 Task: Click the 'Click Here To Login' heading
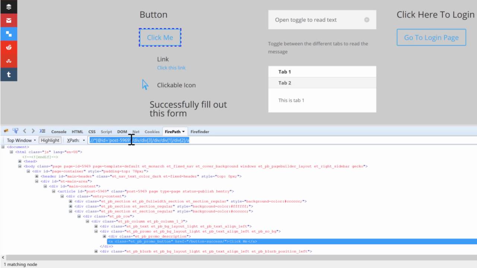point(435,15)
